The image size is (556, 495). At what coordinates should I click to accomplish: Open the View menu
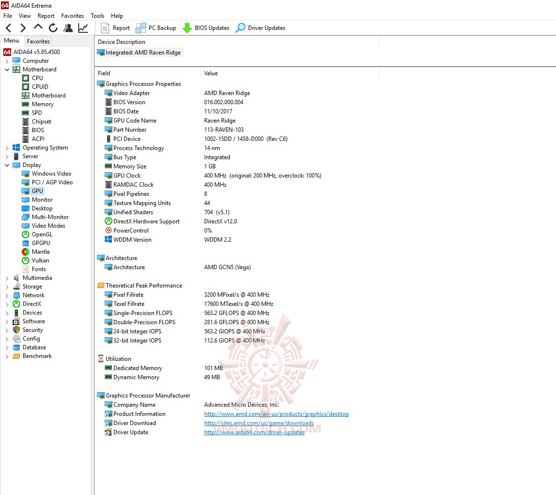25,15
